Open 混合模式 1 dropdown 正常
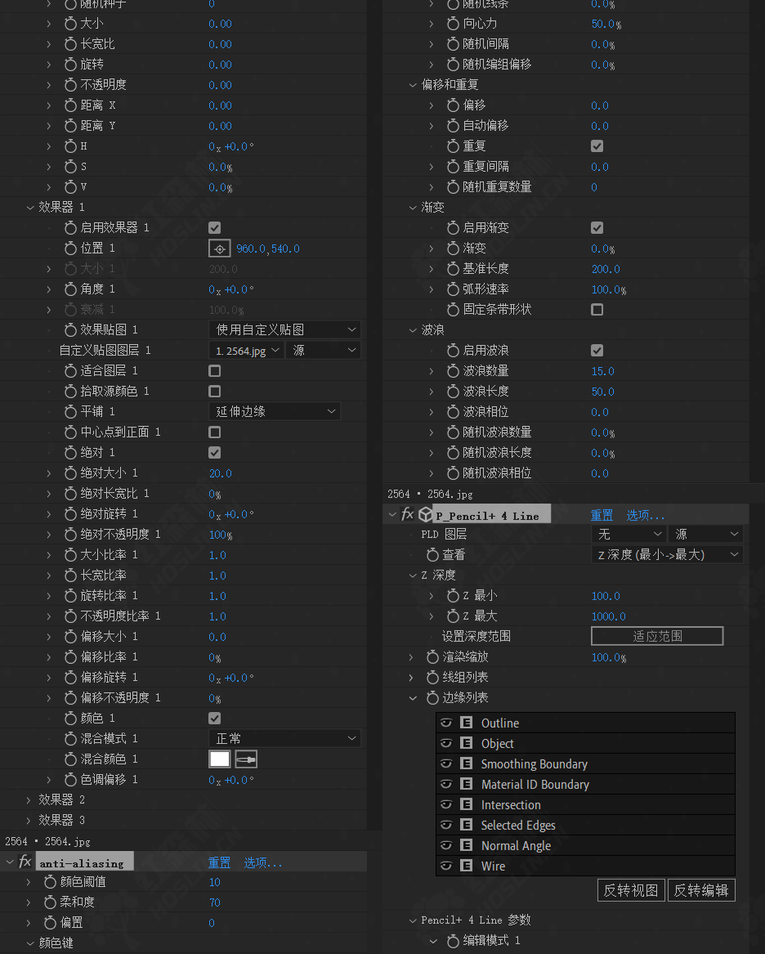 pyautogui.click(x=284, y=739)
